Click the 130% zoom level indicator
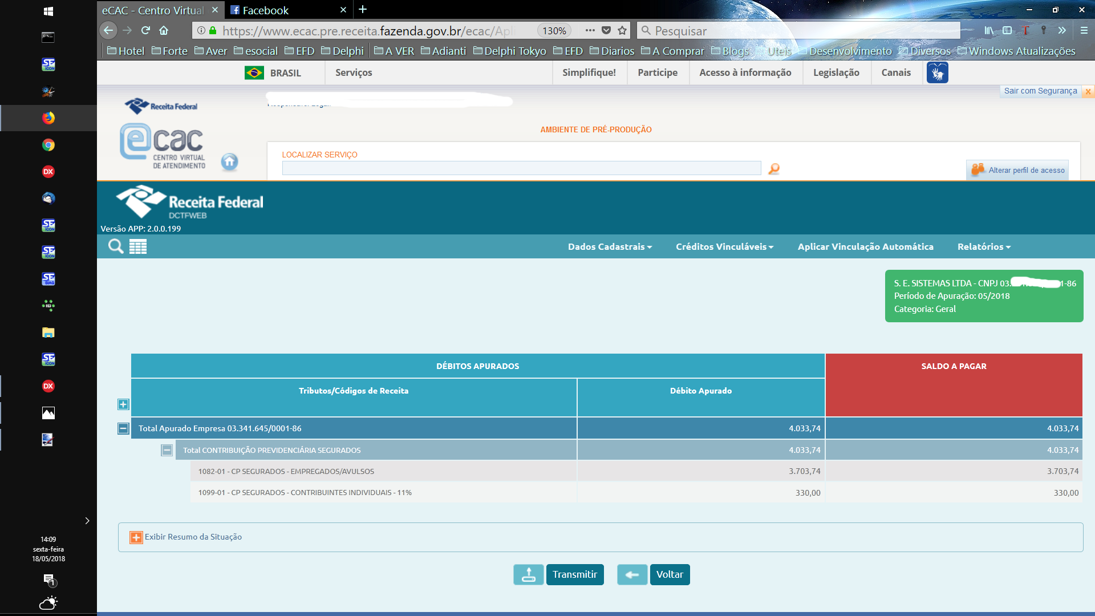The height and width of the screenshot is (616, 1095). tap(554, 31)
